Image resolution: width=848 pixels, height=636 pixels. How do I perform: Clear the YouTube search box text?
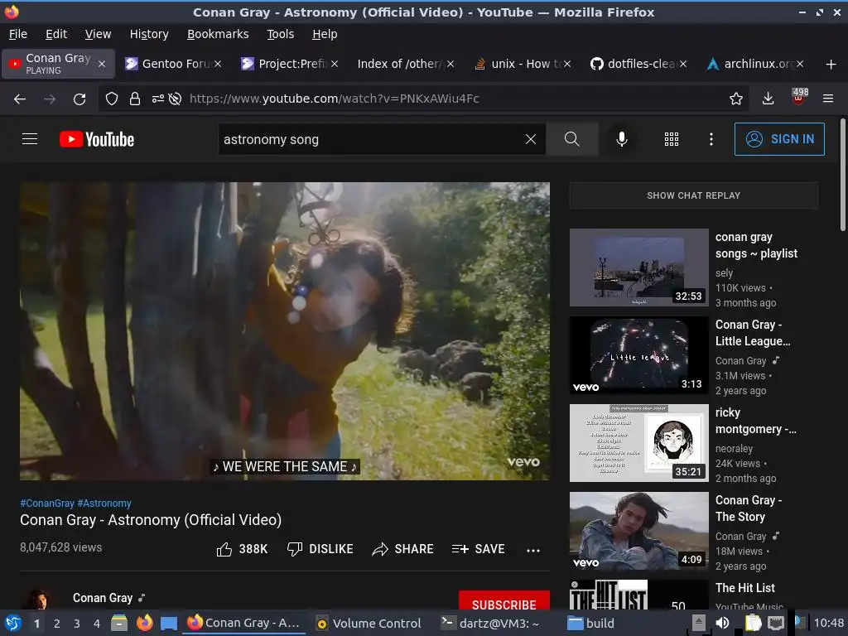click(531, 139)
